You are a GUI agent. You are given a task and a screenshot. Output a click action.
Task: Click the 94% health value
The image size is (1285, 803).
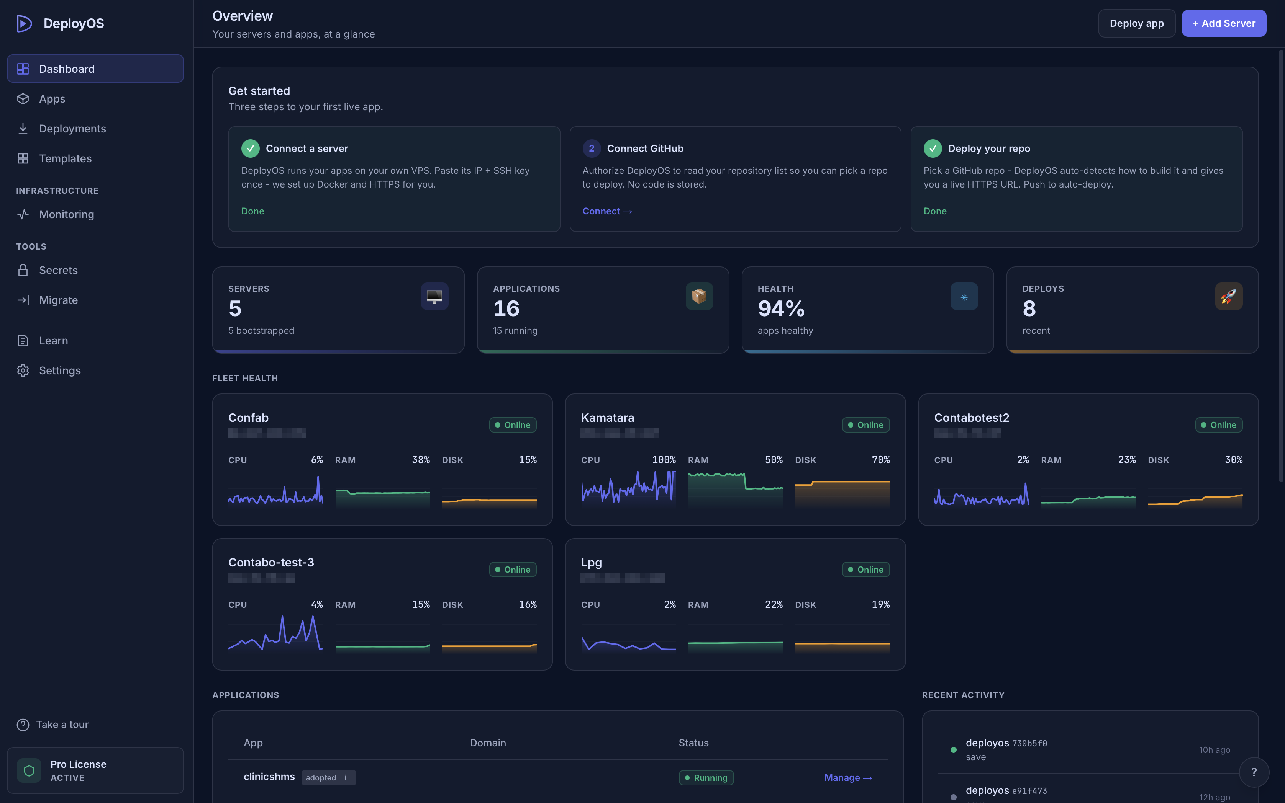(780, 308)
